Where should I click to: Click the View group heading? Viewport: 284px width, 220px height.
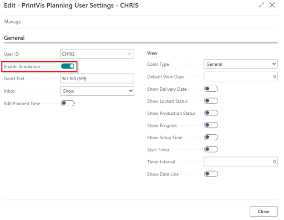click(152, 53)
